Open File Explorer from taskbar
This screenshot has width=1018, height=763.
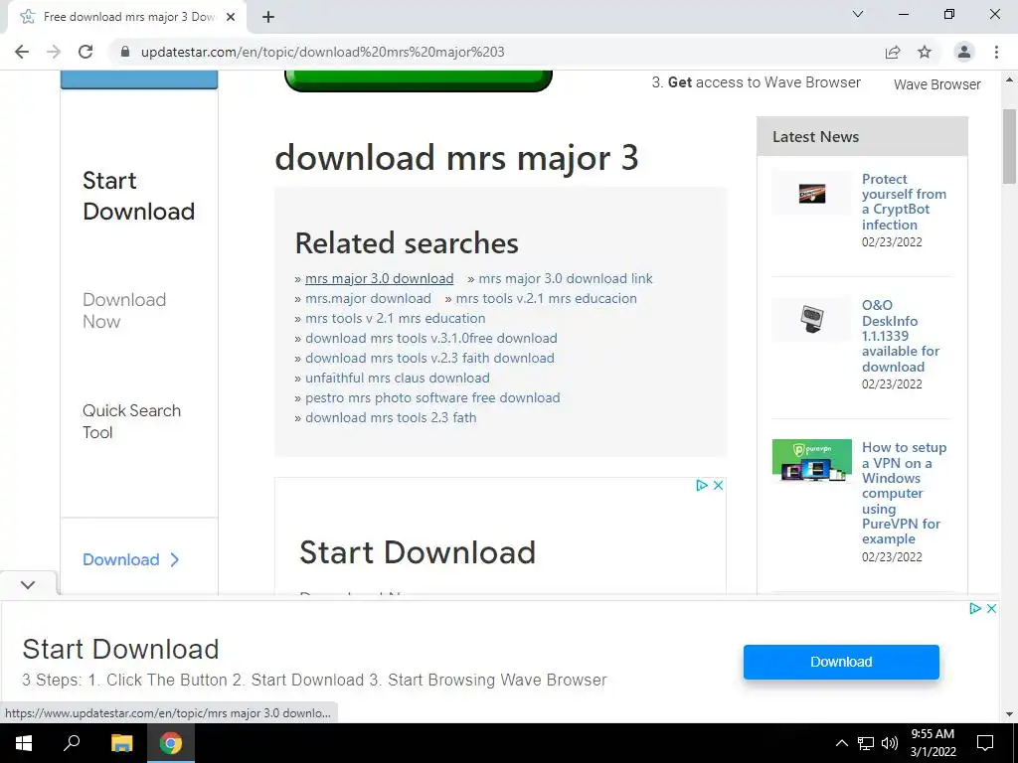coord(121,743)
